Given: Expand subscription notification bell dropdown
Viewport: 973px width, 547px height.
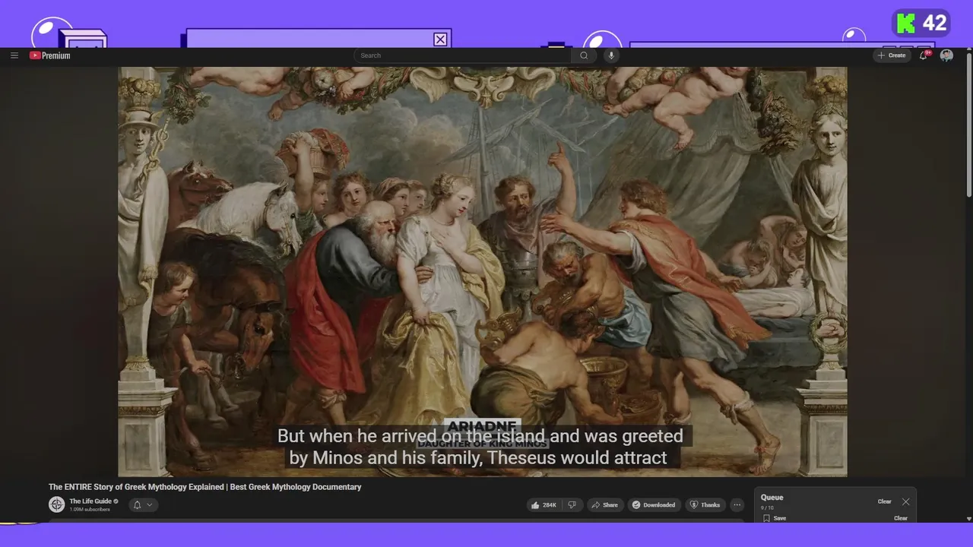Looking at the screenshot, I should pos(143,504).
